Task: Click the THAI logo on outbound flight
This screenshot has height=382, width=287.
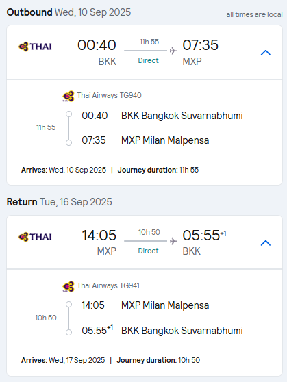Action: (35, 47)
